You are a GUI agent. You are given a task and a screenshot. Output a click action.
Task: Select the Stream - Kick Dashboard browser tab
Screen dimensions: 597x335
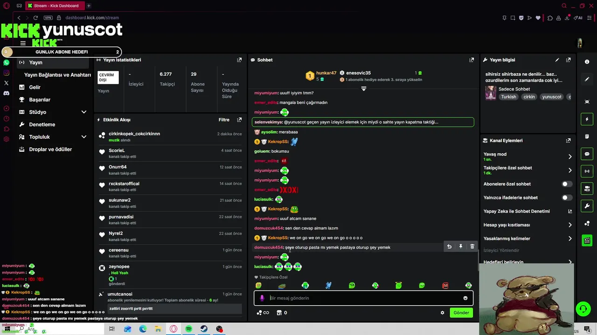(x=55, y=6)
